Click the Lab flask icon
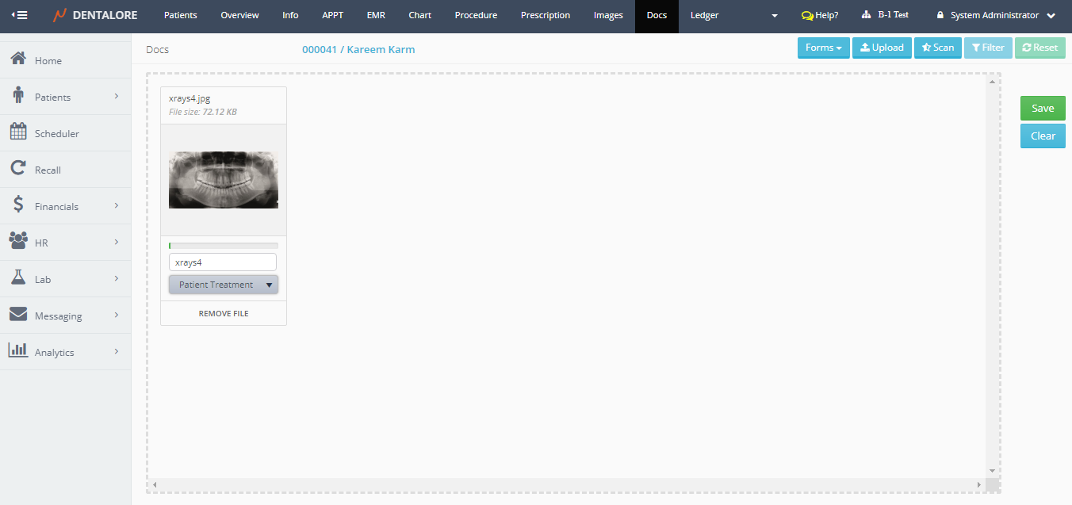This screenshot has height=505, width=1072. pyautogui.click(x=18, y=278)
